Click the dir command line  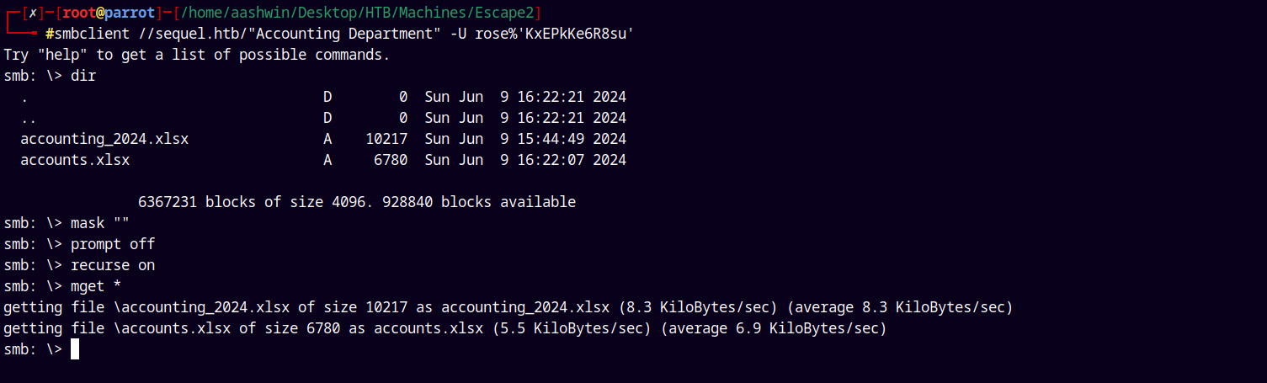[50, 76]
